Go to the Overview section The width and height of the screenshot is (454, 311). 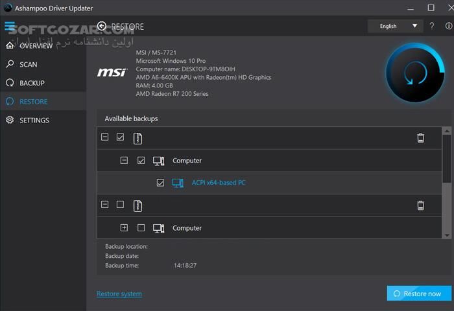36,46
